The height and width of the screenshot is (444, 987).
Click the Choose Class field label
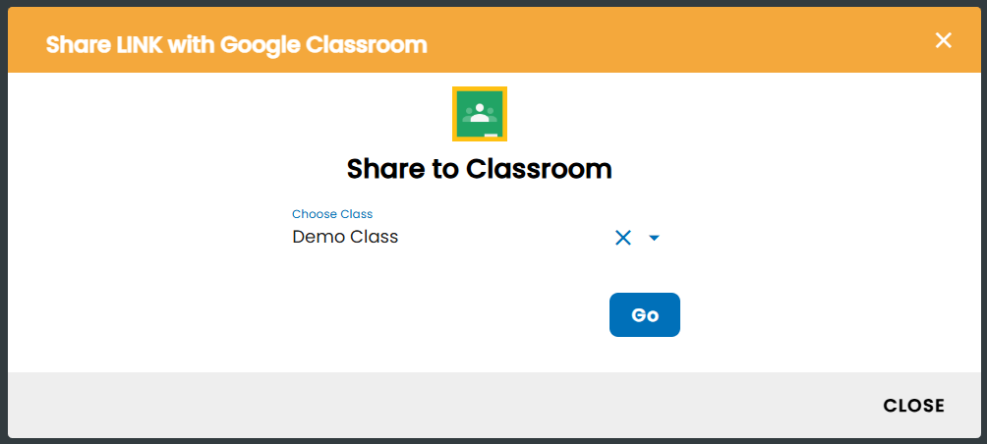[332, 214]
